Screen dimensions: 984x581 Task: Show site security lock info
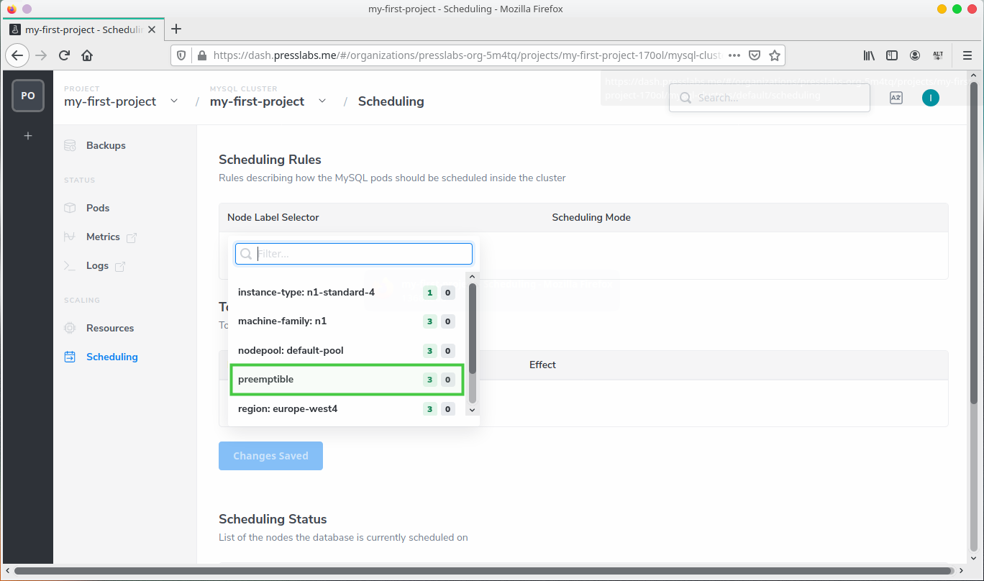[x=201, y=55]
